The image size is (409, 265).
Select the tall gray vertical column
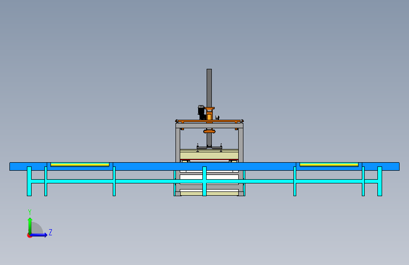(209, 88)
